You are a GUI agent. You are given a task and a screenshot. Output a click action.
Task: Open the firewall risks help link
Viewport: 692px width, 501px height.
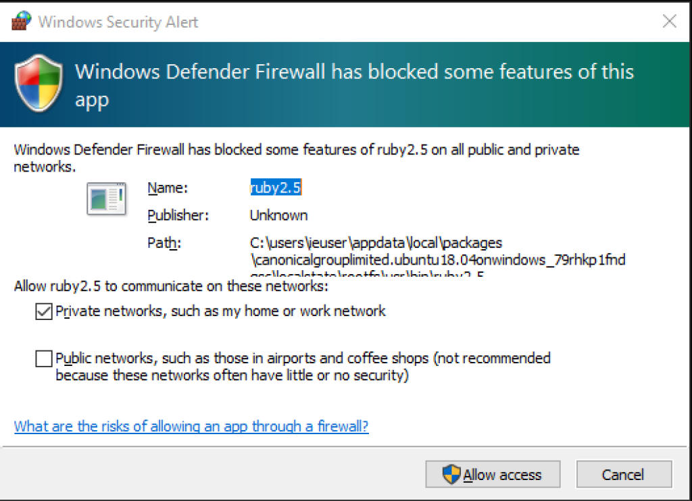(191, 427)
